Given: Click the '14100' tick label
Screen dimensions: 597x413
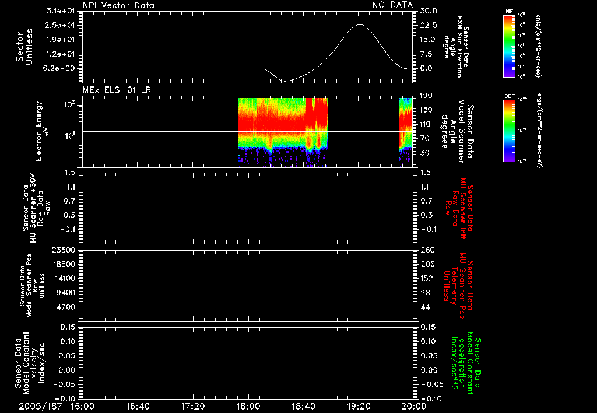Looking at the screenshot, I should coord(64,278).
